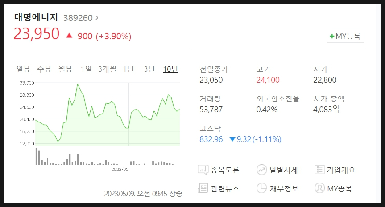
Task: Select the 10년 chart range
Action: [x=170, y=69]
